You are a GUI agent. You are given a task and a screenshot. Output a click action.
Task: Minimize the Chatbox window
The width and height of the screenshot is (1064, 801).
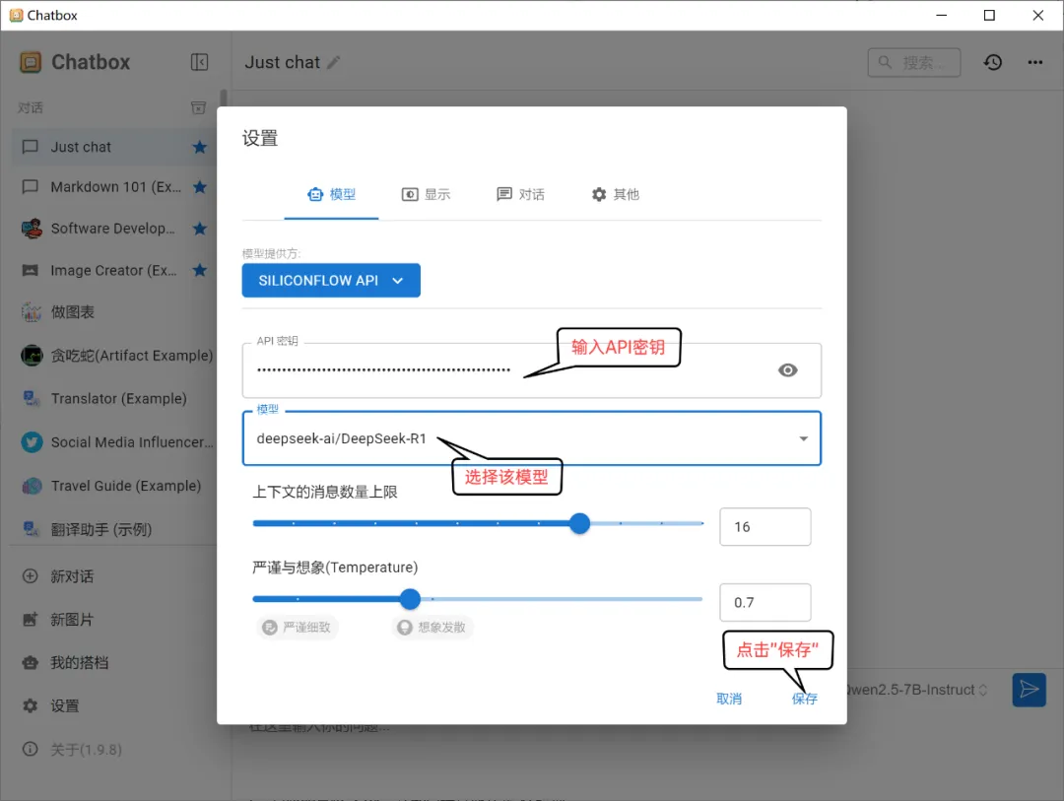(941, 15)
